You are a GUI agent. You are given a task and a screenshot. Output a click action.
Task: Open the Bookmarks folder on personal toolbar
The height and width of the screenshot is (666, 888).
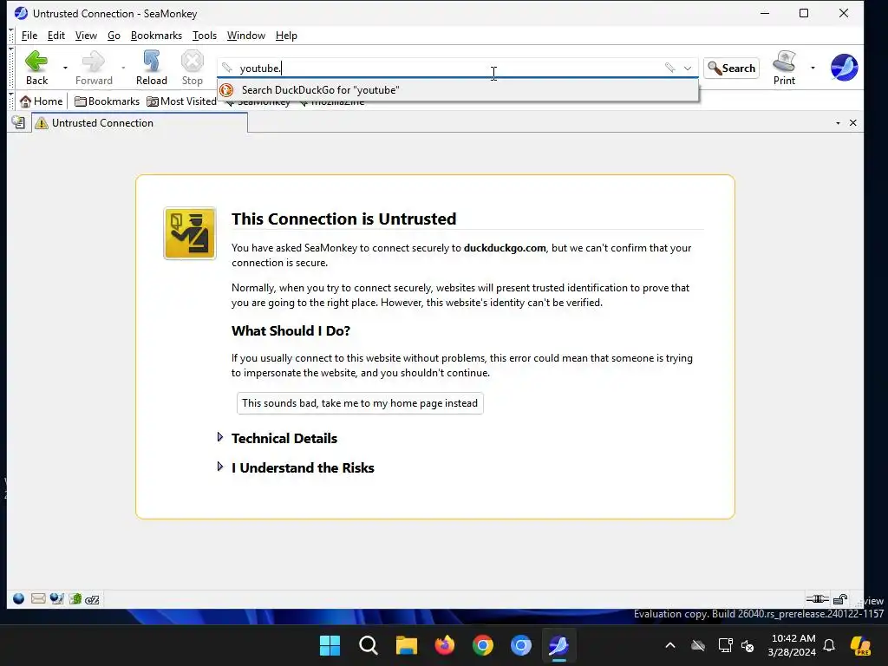point(107,101)
